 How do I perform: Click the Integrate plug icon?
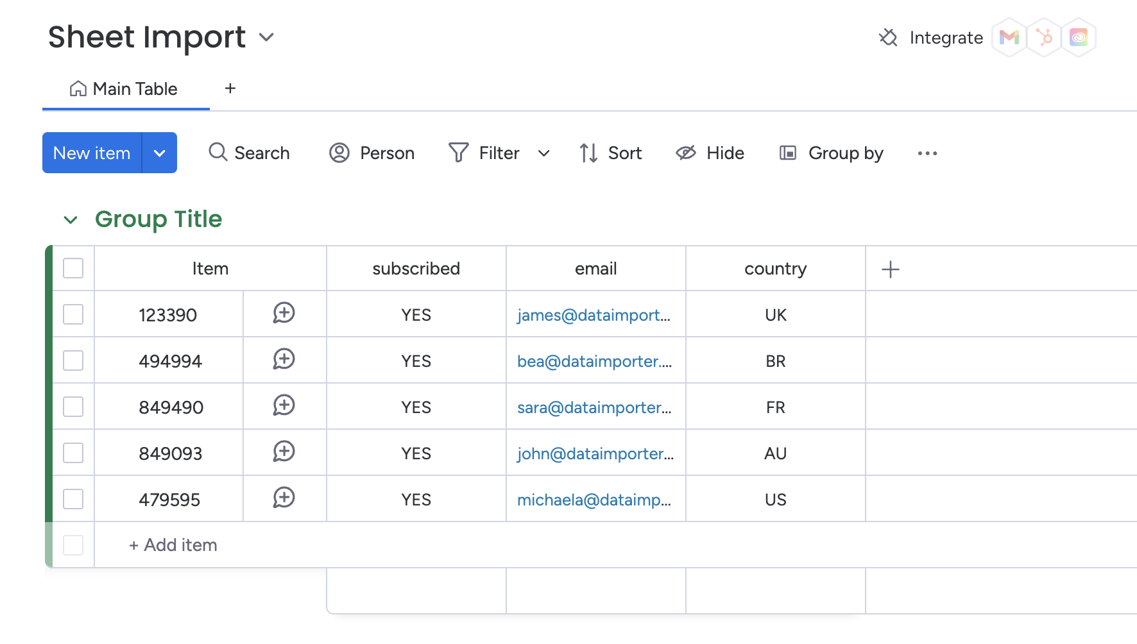point(888,38)
